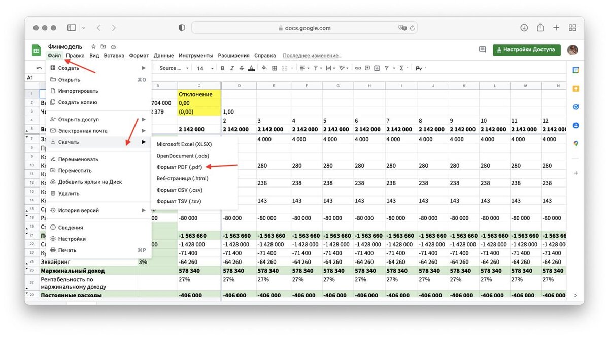Screen dimensions: 609x337
Task: Open Google Tasks in side panel
Action: pos(576,107)
